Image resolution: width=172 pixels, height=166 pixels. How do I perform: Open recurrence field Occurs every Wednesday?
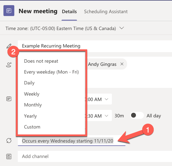pyautogui.click(x=72, y=141)
